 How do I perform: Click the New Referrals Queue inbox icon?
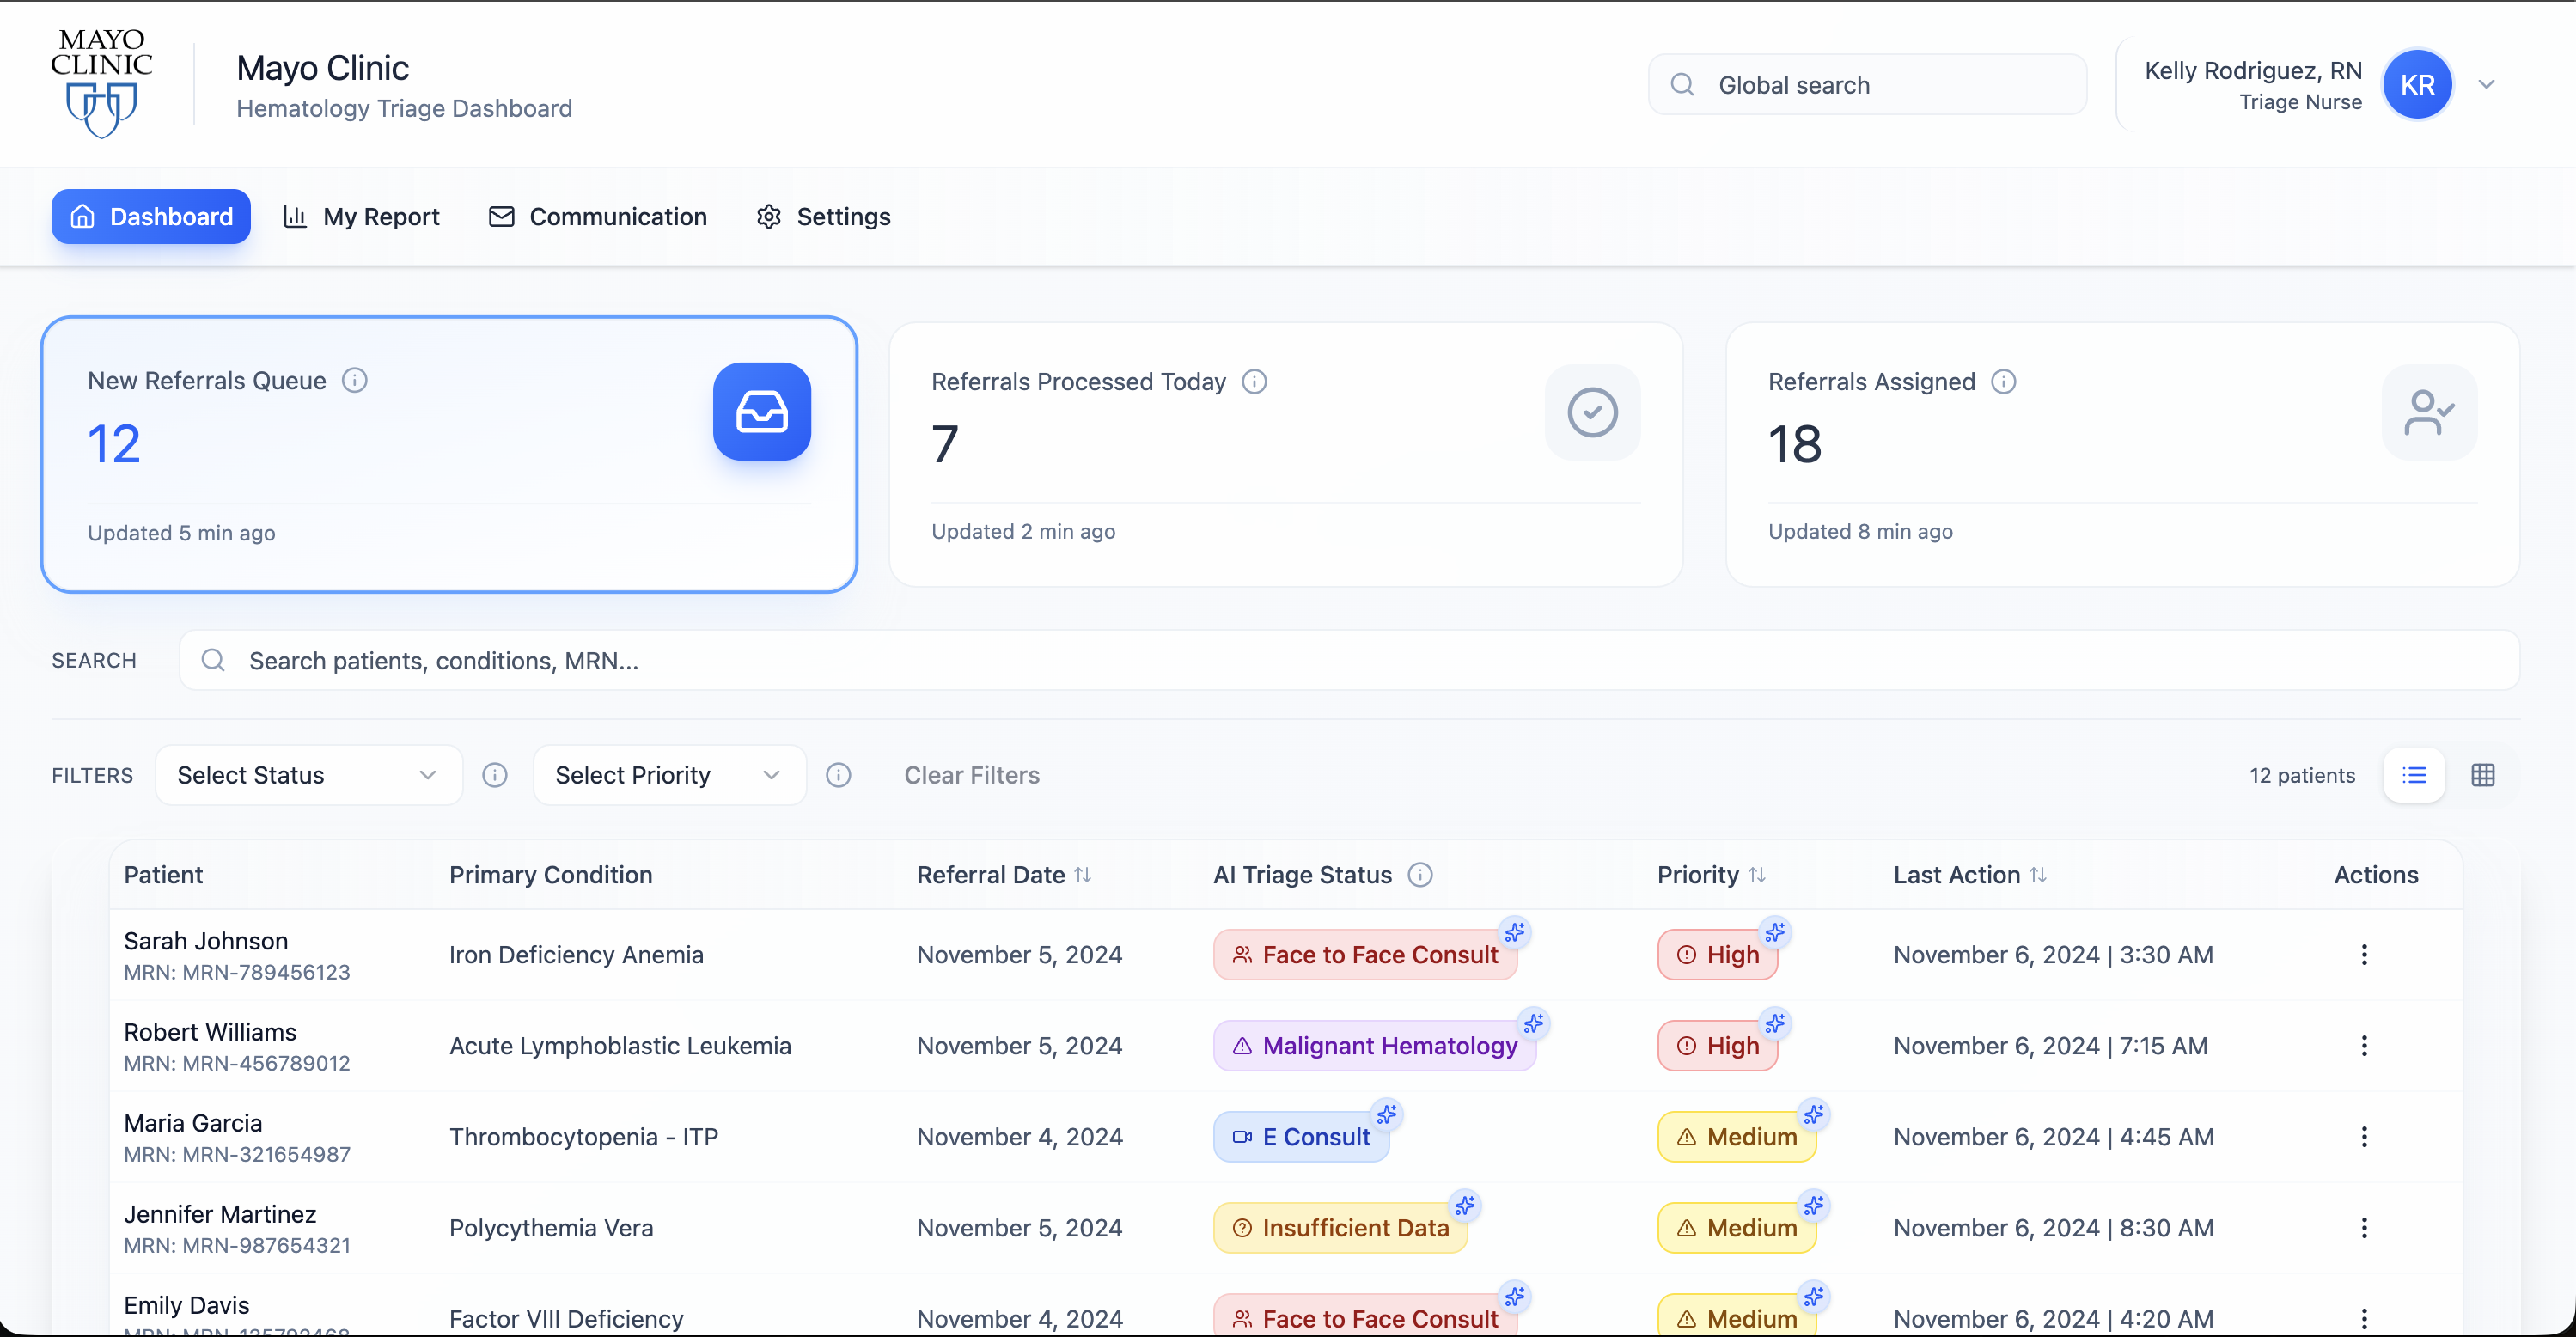(x=761, y=411)
